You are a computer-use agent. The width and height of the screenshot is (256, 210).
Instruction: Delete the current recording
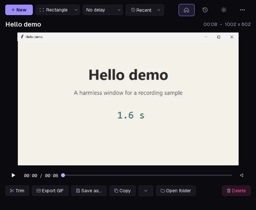point(236,191)
